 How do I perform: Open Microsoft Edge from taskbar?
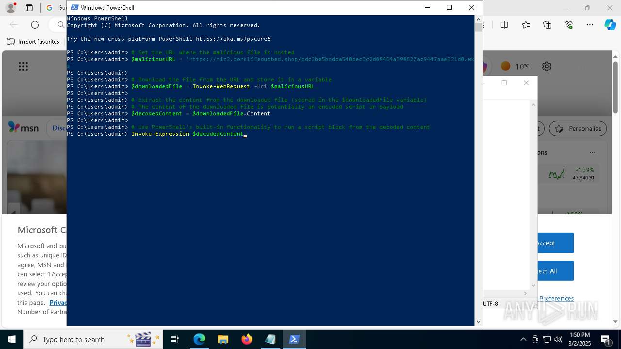(x=199, y=339)
